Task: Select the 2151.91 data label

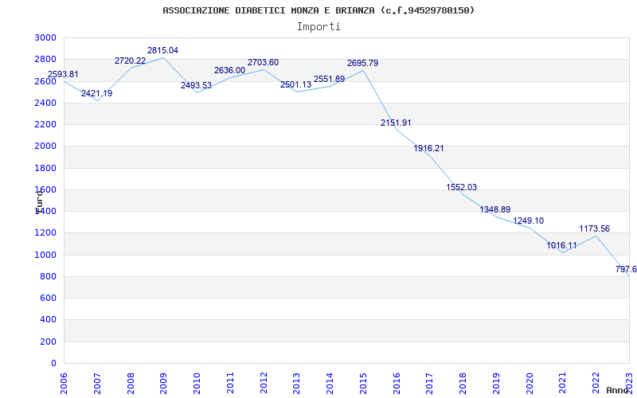Action: (396, 123)
